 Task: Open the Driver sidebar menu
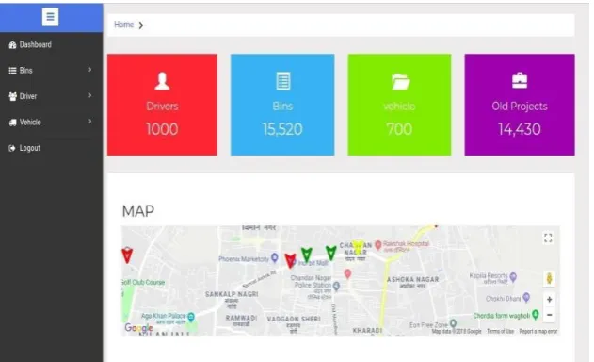51,96
